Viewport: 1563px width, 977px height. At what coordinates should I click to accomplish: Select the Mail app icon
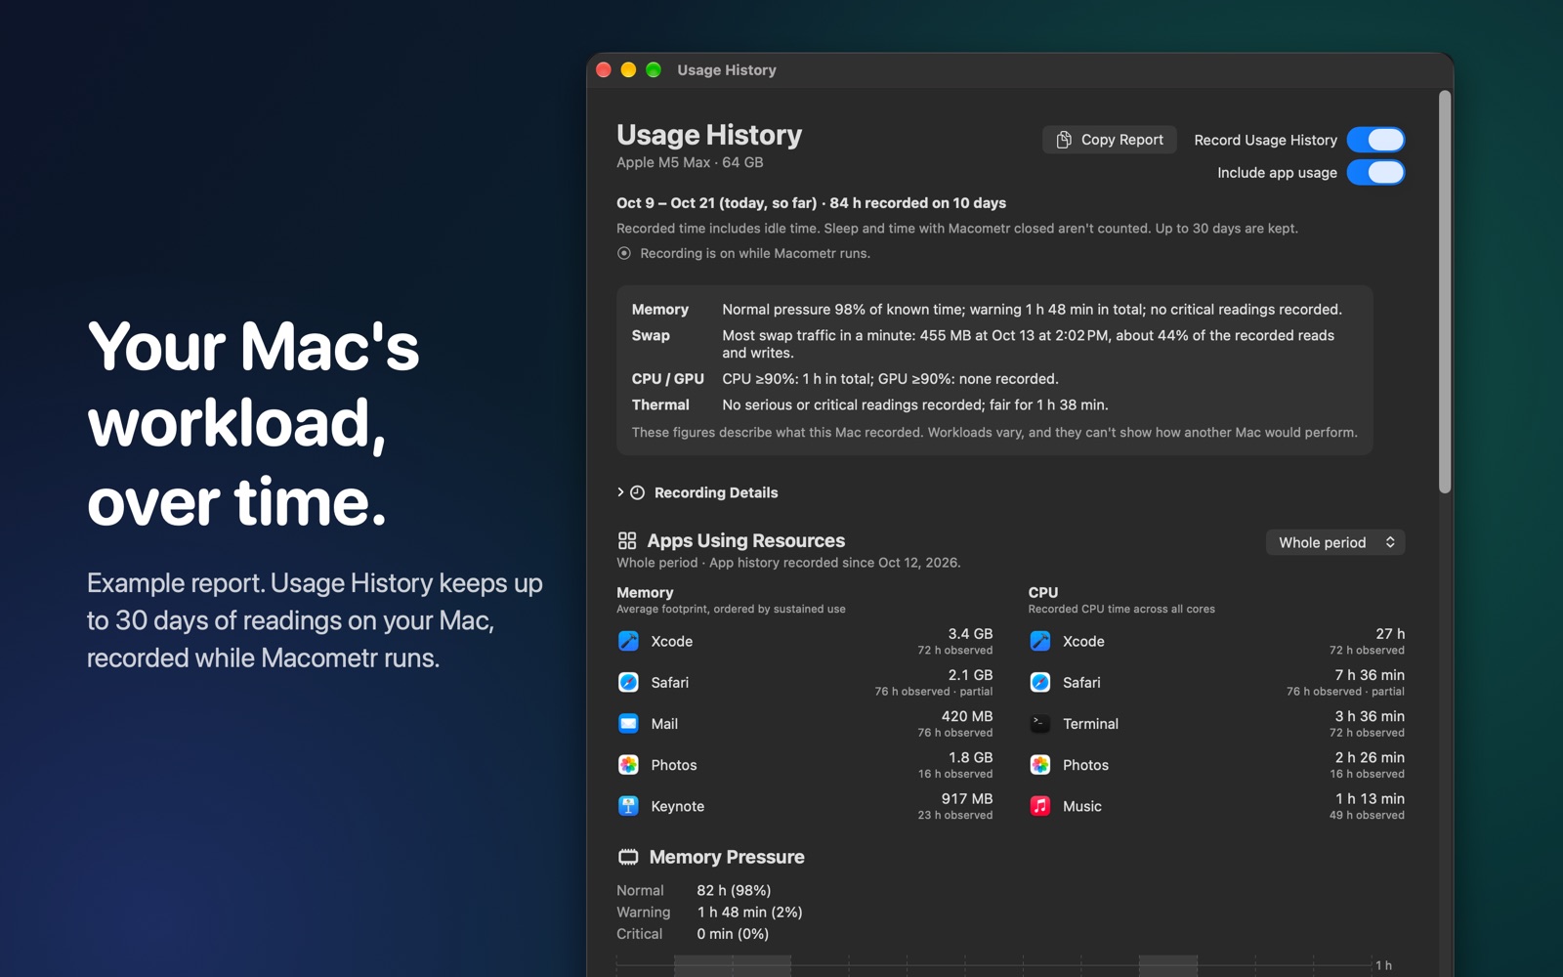point(628,723)
